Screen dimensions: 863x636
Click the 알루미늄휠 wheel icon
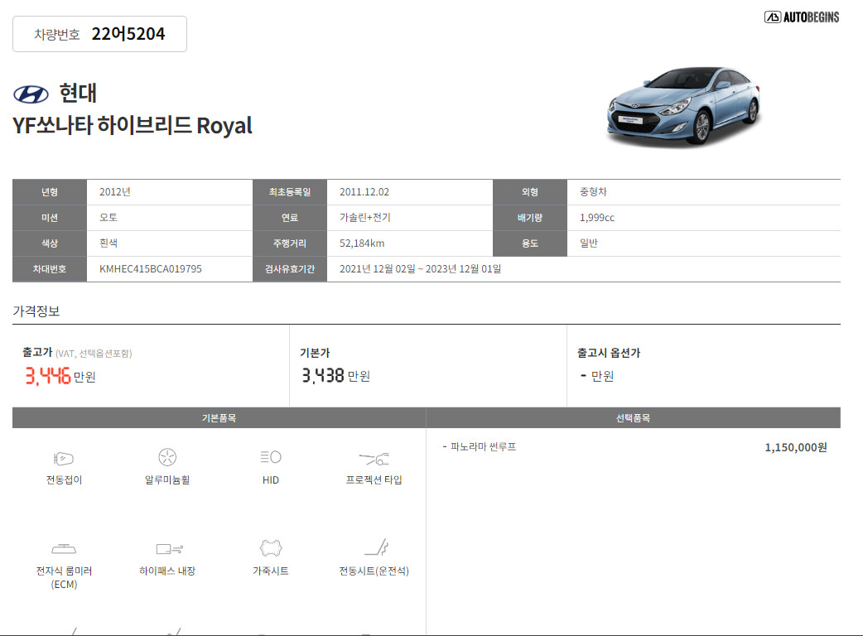click(x=167, y=457)
